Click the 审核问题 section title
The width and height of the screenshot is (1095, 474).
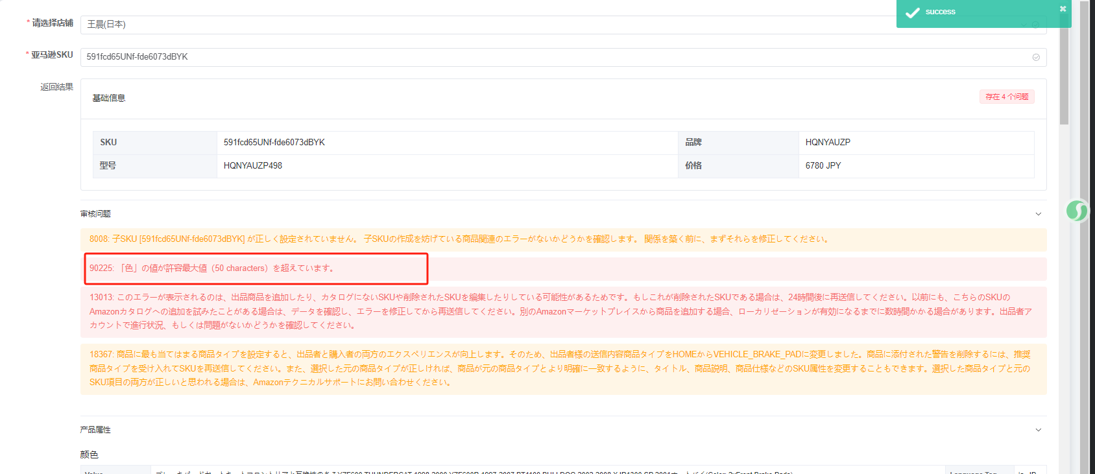coord(96,214)
